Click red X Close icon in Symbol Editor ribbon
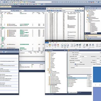Viewport: 101px width, 101px height. (58, 45)
